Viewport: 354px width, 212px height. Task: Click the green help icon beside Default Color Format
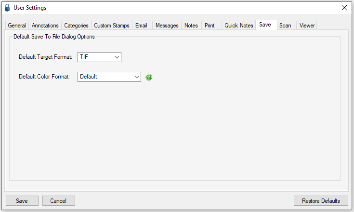[149, 77]
